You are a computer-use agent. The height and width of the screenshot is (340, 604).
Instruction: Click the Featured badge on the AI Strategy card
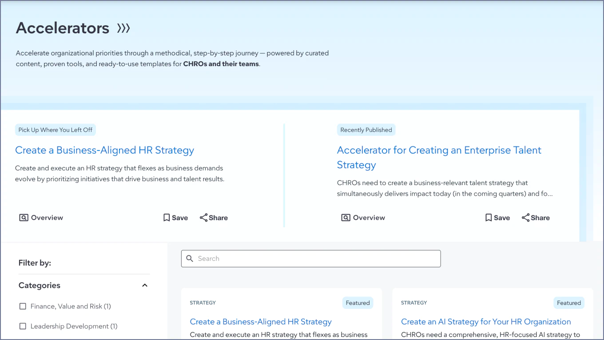569,303
